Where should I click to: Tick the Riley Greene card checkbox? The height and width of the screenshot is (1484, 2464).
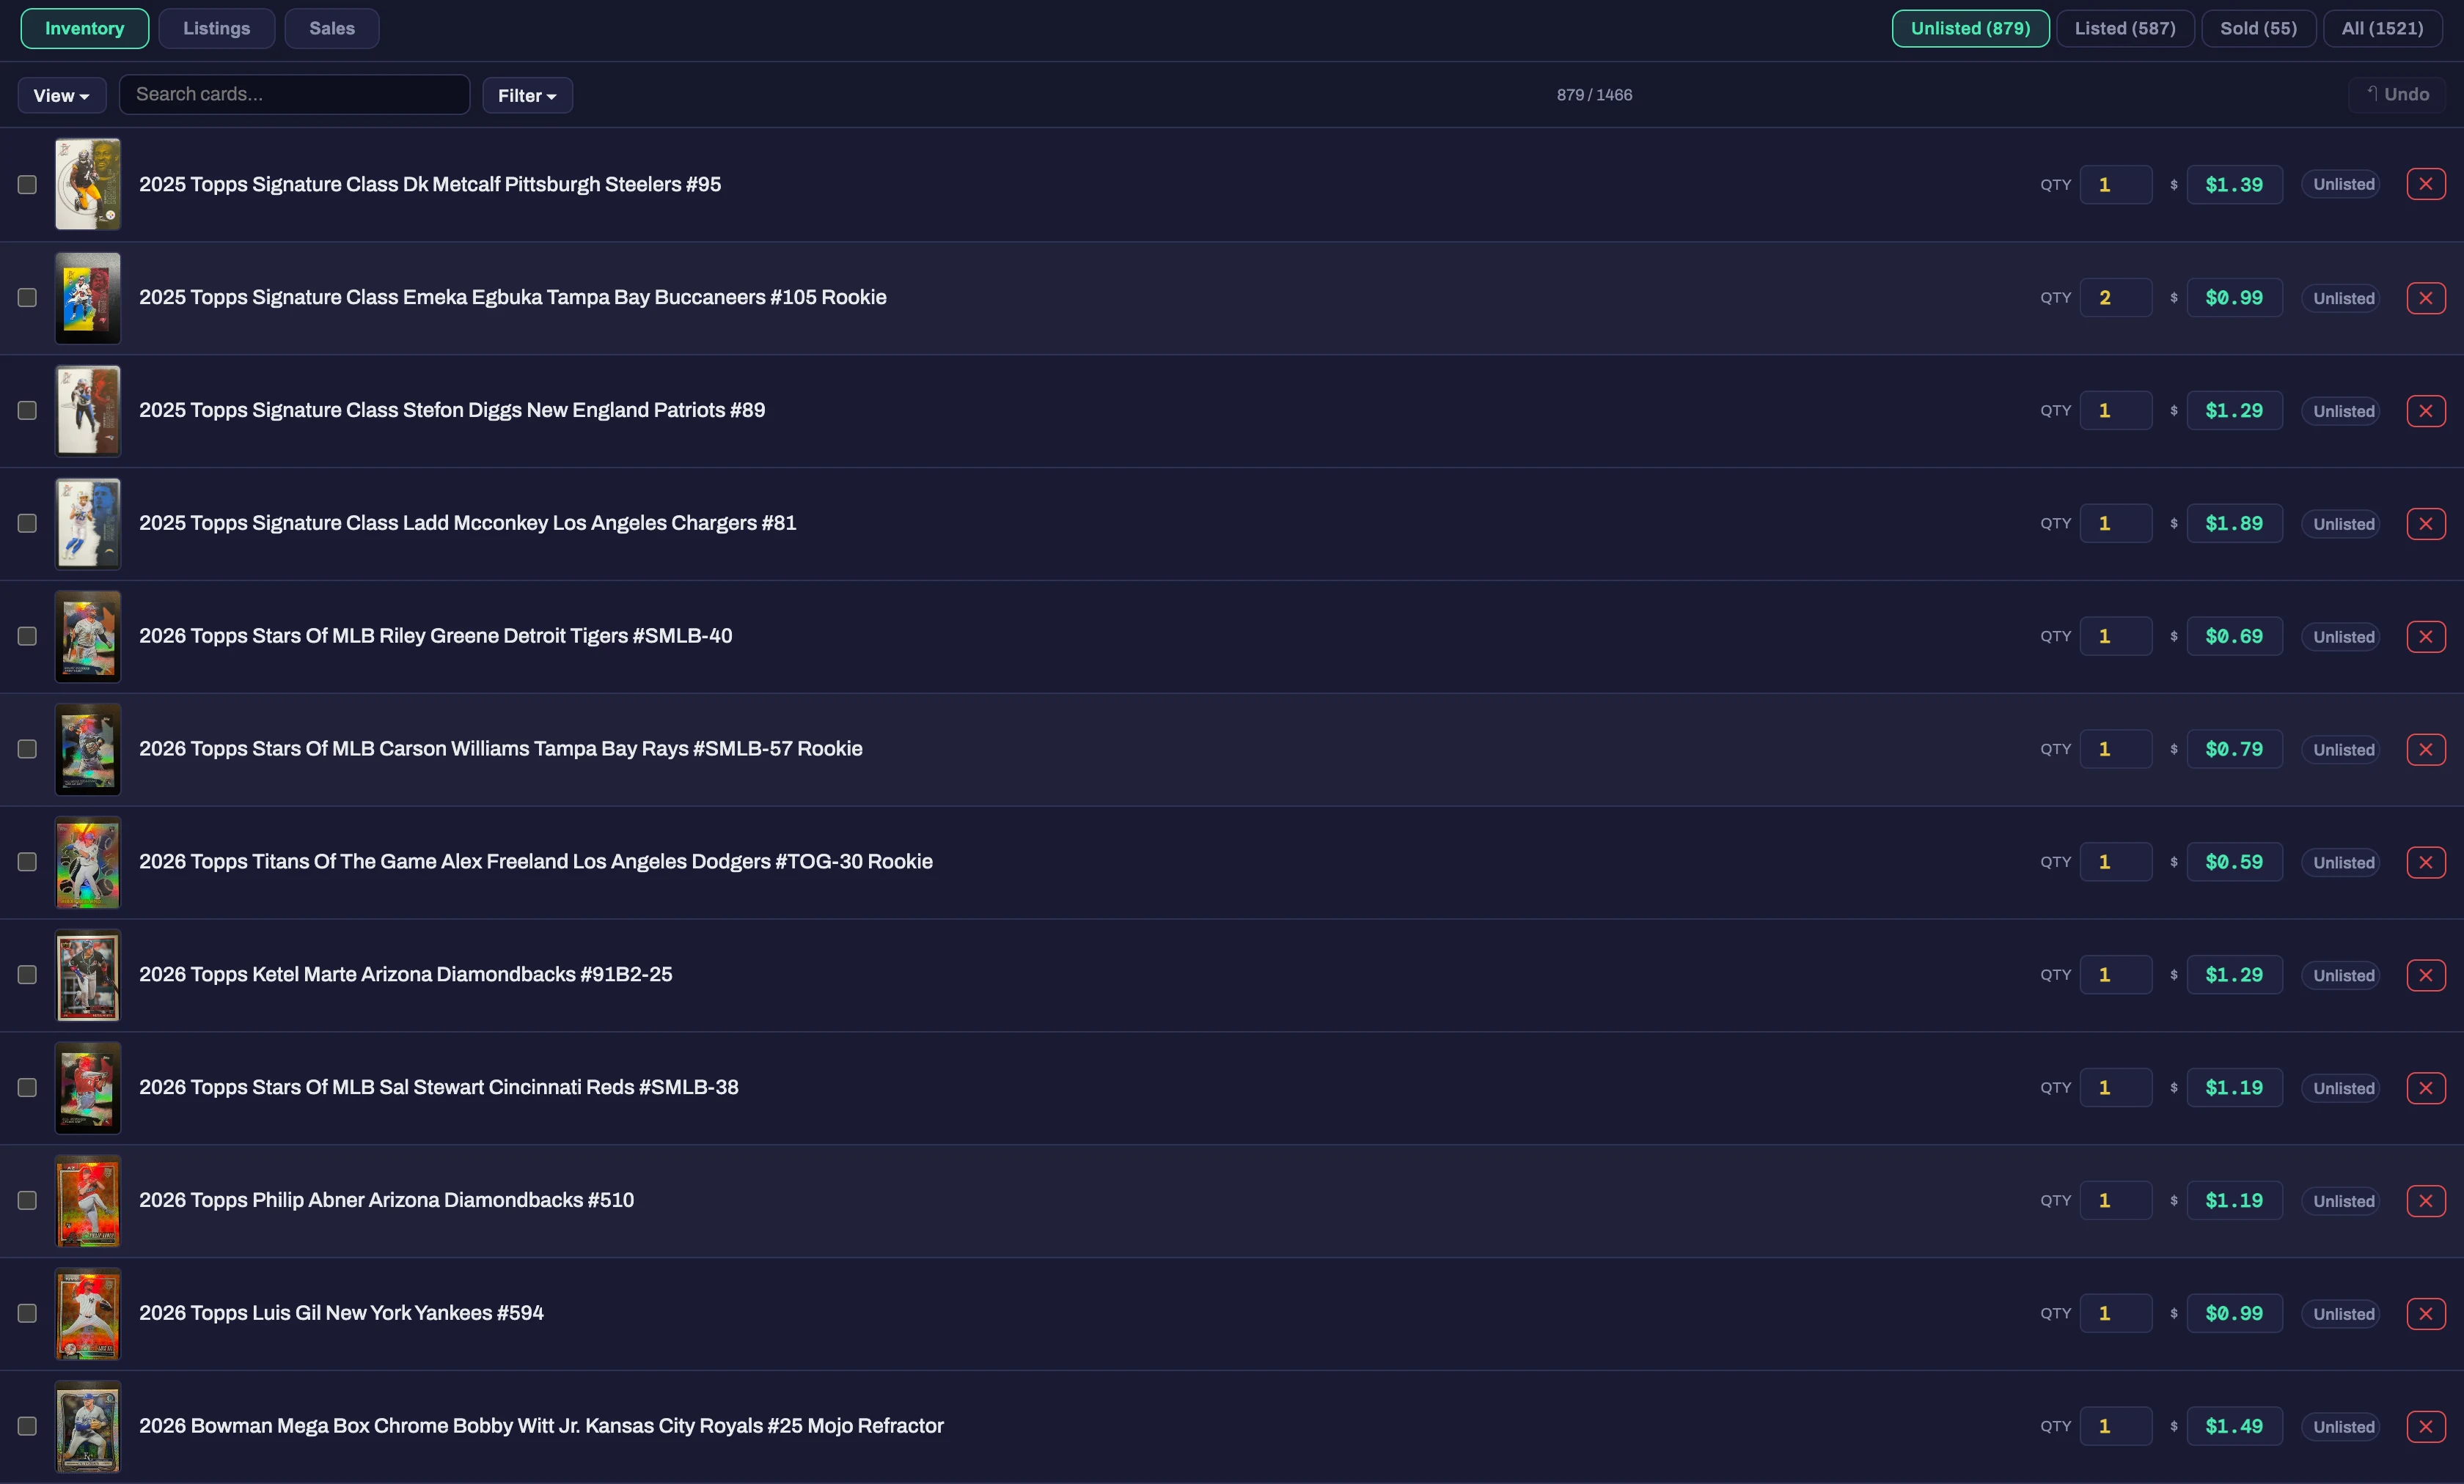[27, 637]
